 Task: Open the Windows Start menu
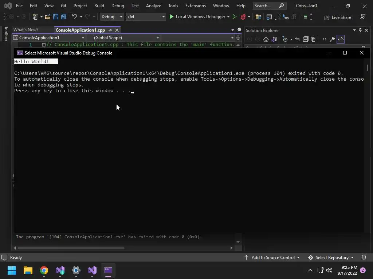click(x=12, y=270)
